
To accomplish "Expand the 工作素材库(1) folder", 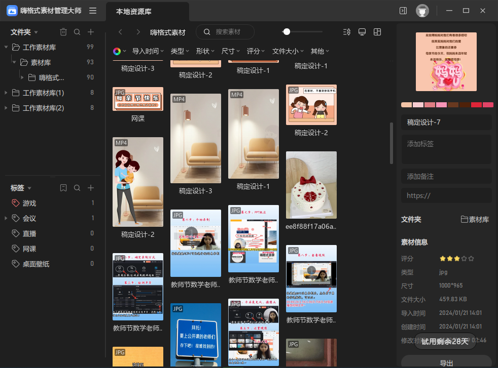I will 6,93.
